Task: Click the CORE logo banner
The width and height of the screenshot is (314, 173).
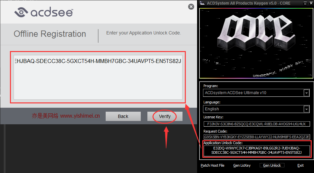Action: (x=256, y=43)
